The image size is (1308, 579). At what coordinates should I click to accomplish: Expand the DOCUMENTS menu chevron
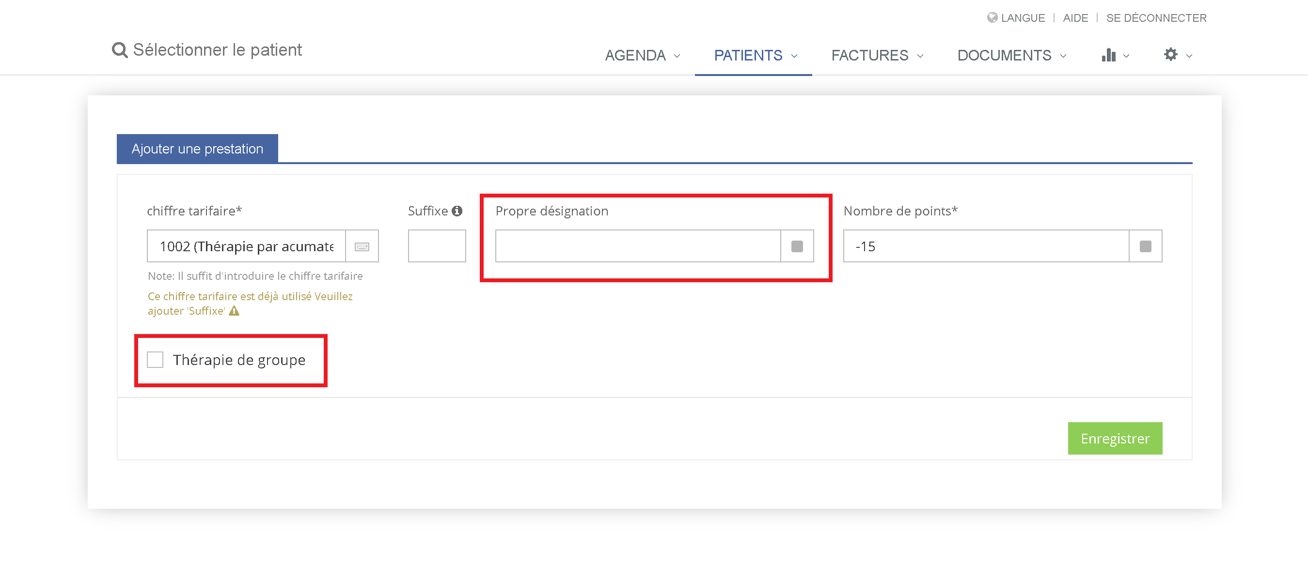point(1063,56)
